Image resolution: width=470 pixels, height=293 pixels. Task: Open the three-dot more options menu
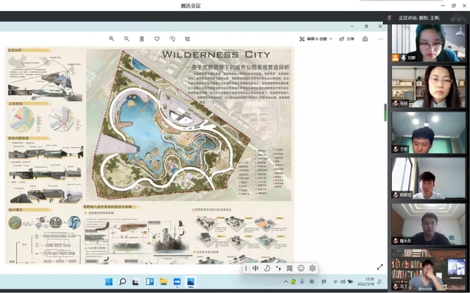[x=380, y=39]
